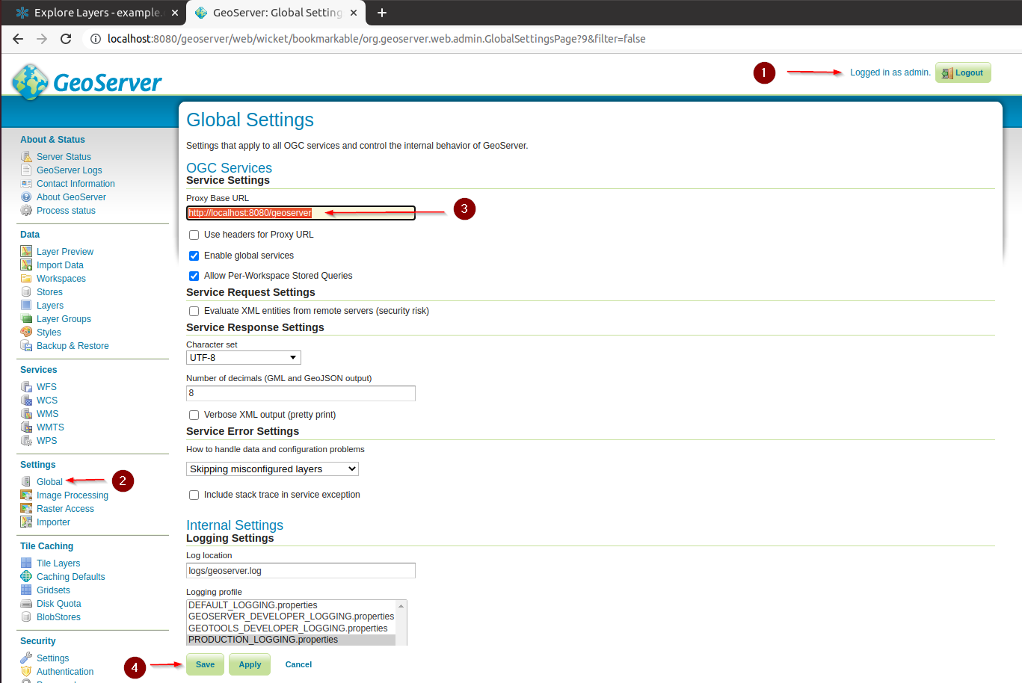Screen dimensions: 1022x683
Task: Click the Layers icon in Data section
Action: [x=26, y=306]
